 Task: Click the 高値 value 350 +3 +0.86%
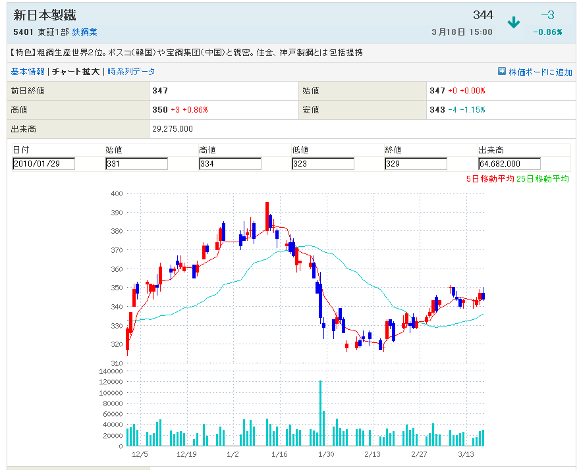click(180, 110)
